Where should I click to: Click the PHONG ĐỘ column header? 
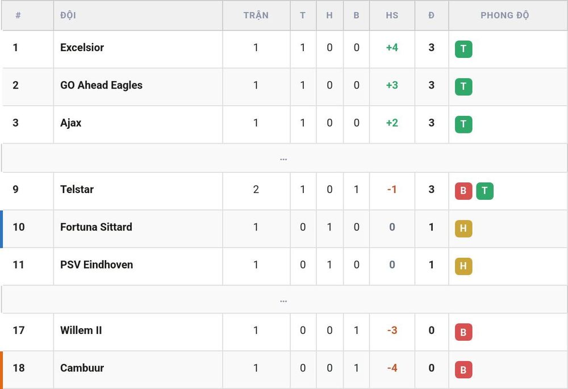coord(504,15)
